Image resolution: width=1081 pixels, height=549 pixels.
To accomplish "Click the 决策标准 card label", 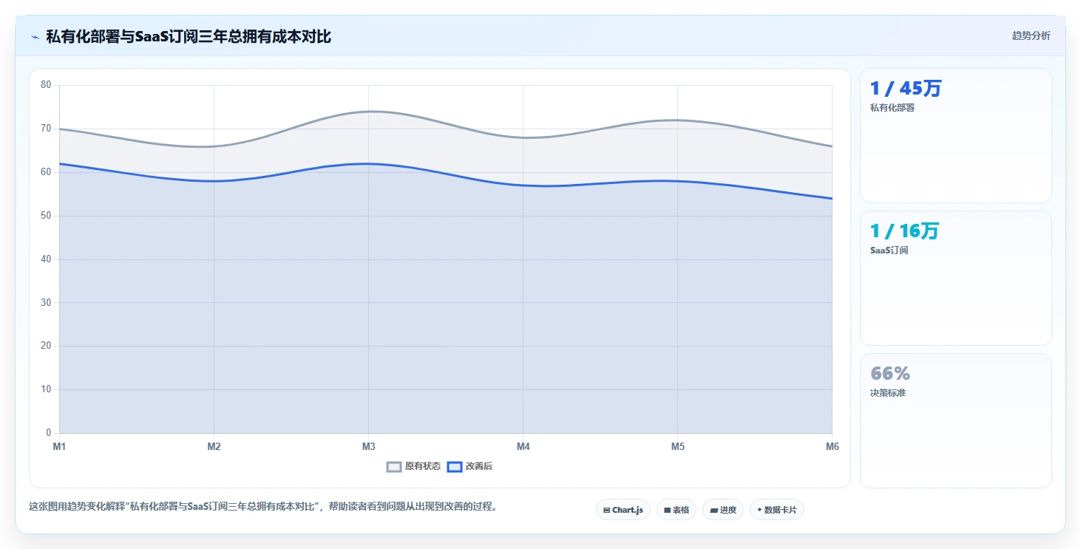I will 888,393.
